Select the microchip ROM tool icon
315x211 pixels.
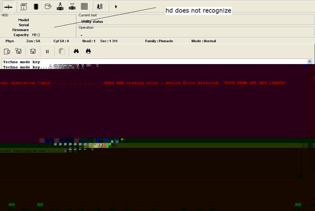pos(36,7)
